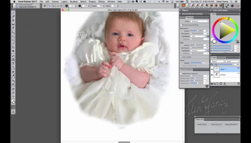
Task: Select the Dropper tool
Action: click(13, 16)
